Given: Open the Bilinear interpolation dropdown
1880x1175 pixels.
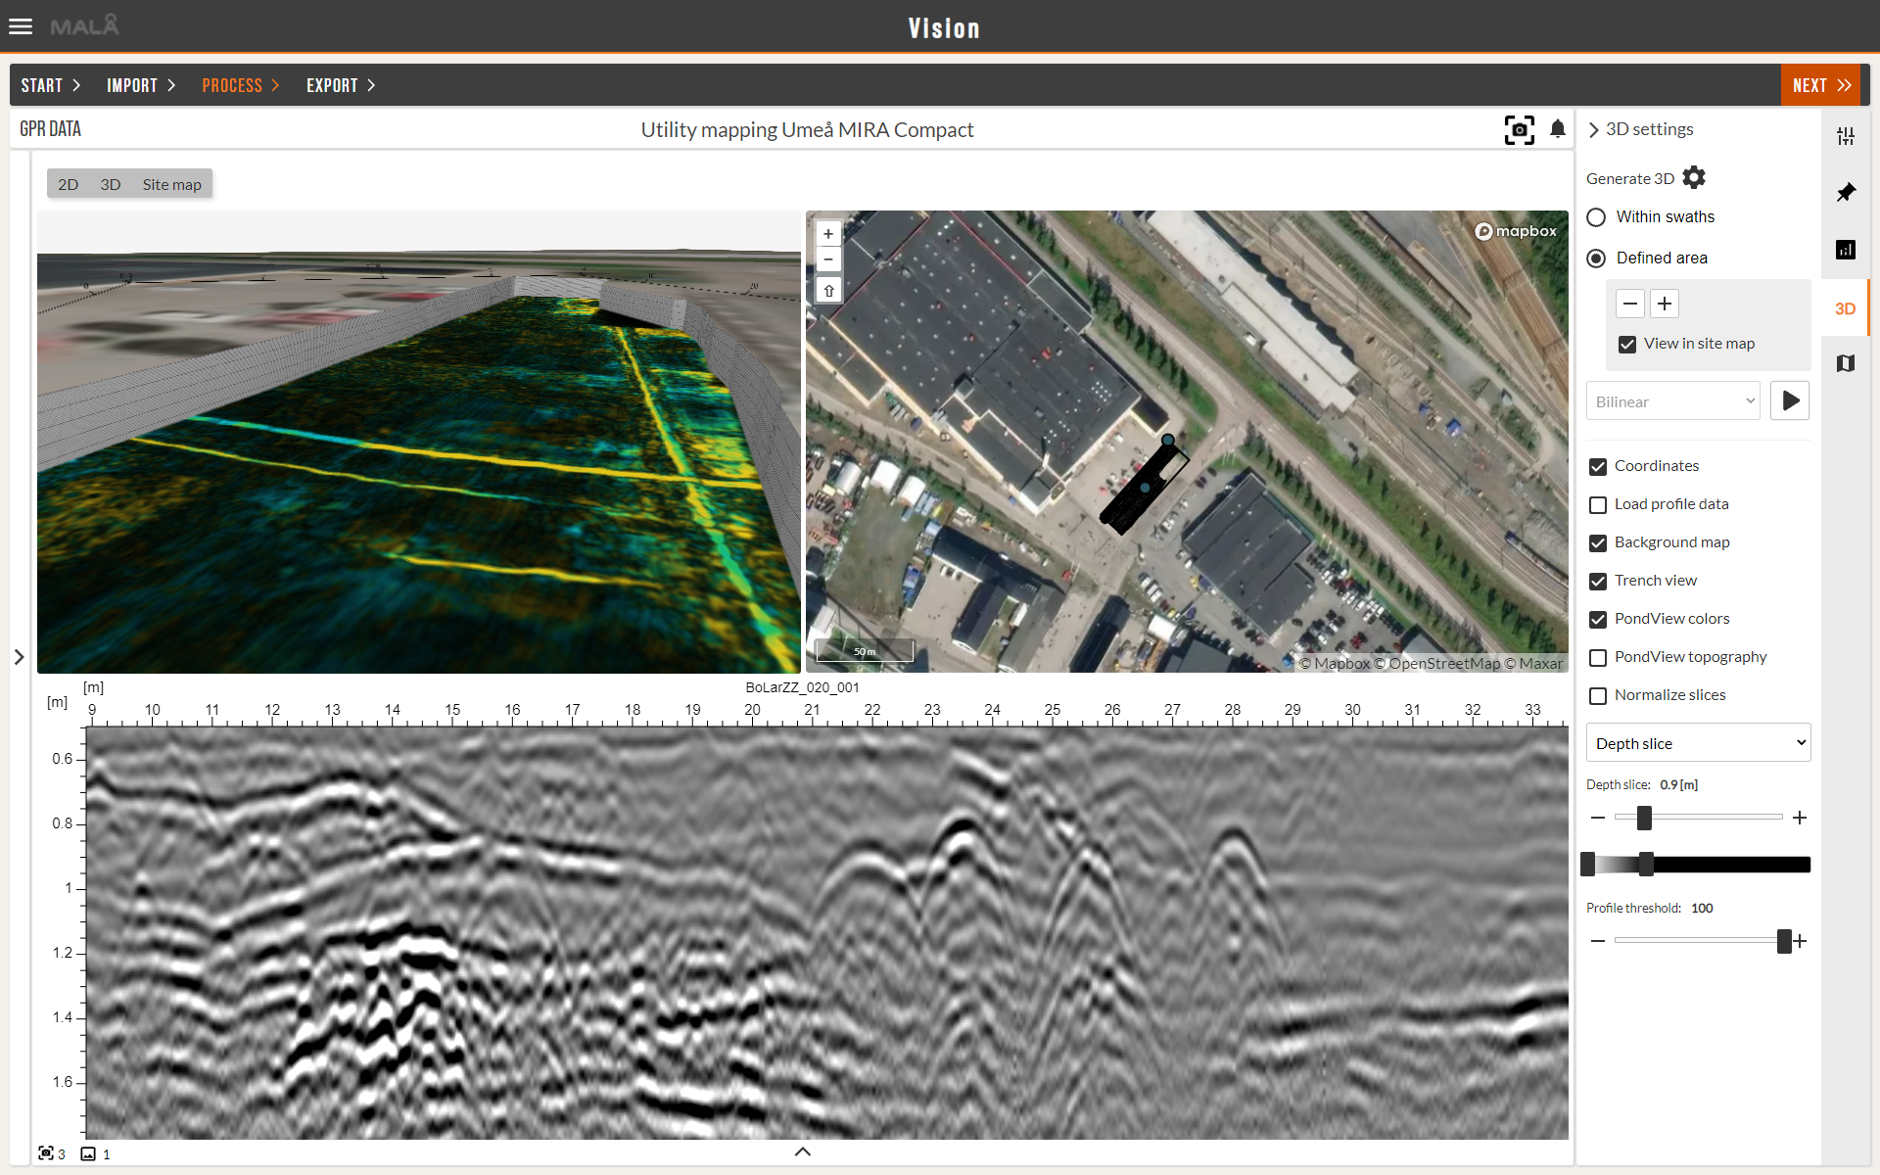Looking at the screenshot, I should click(x=1672, y=401).
